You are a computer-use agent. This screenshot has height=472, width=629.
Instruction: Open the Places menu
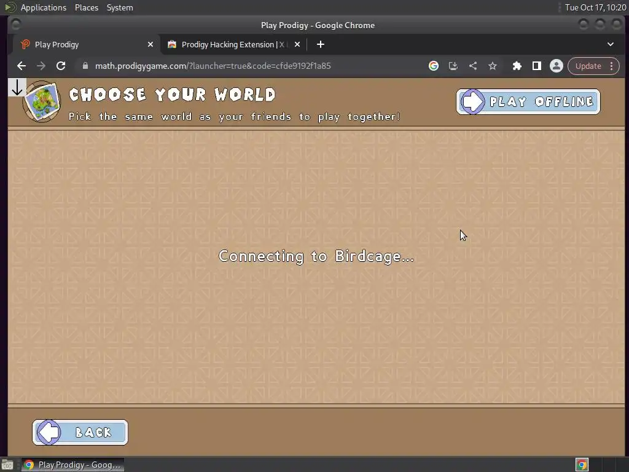87,7
